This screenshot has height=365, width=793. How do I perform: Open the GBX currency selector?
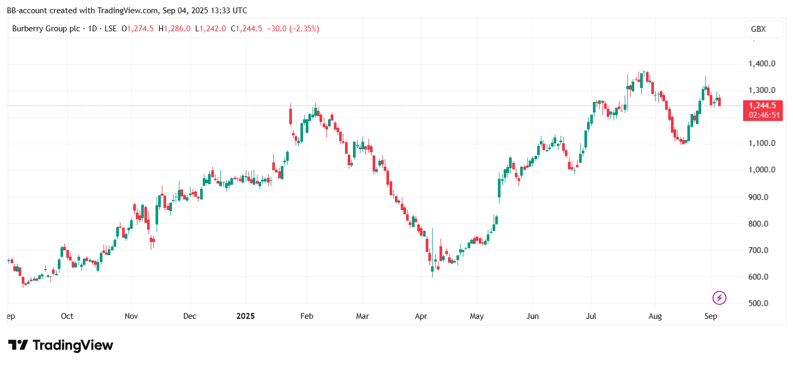(764, 29)
